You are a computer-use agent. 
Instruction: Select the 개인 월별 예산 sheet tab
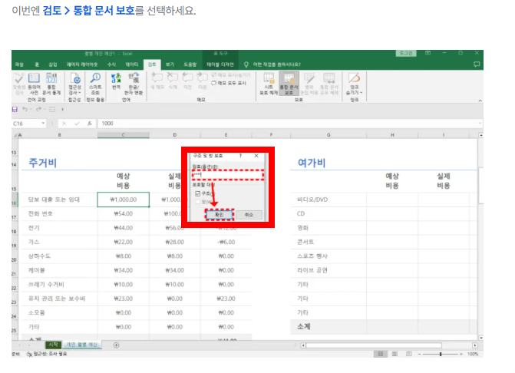pos(82,345)
